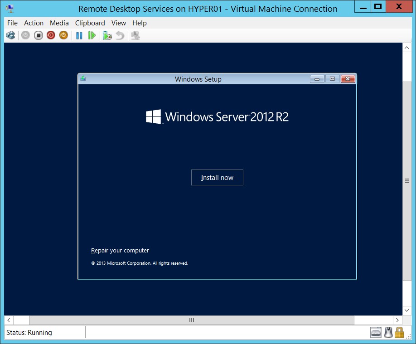This screenshot has width=416, height=344.
Task: Open Repair your computer link
Action: coord(120,250)
